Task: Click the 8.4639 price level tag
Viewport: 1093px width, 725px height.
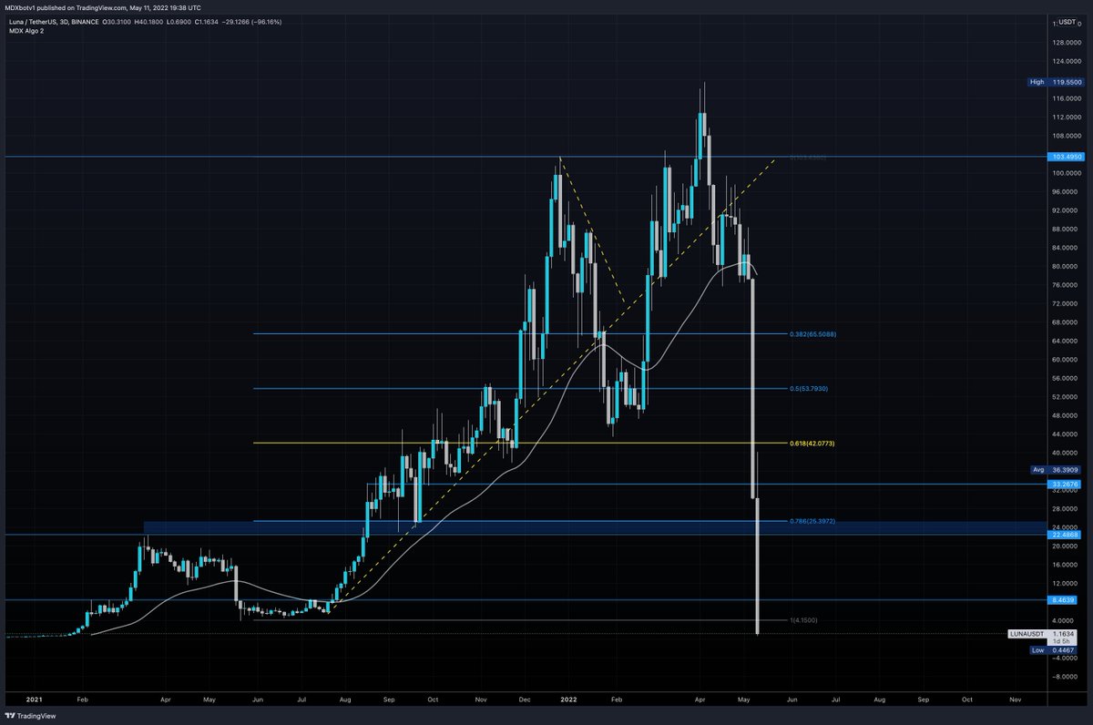Action: pyautogui.click(x=1063, y=598)
